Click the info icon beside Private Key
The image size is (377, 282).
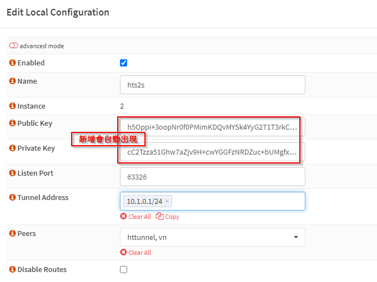pos(12,148)
